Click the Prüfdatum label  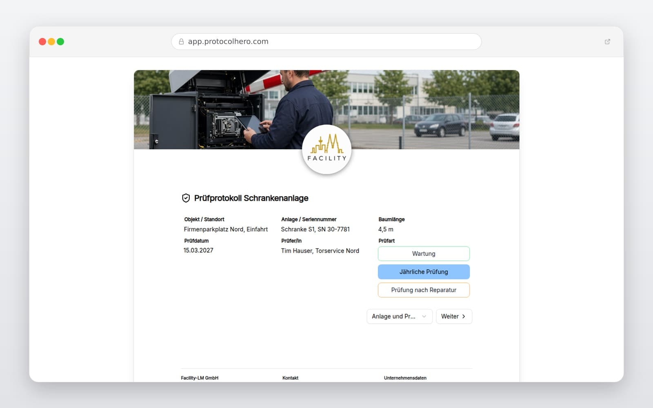pyautogui.click(x=196, y=241)
